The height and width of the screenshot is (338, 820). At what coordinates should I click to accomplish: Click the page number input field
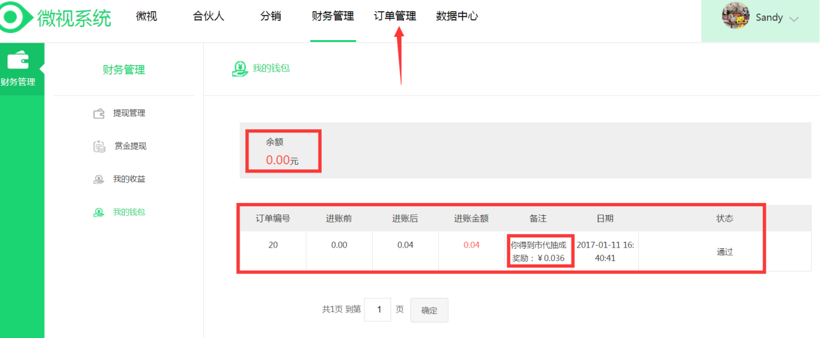coord(377,310)
